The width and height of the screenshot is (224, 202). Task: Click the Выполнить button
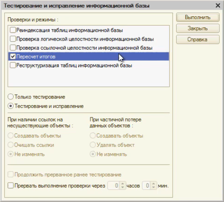coord(198,17)
